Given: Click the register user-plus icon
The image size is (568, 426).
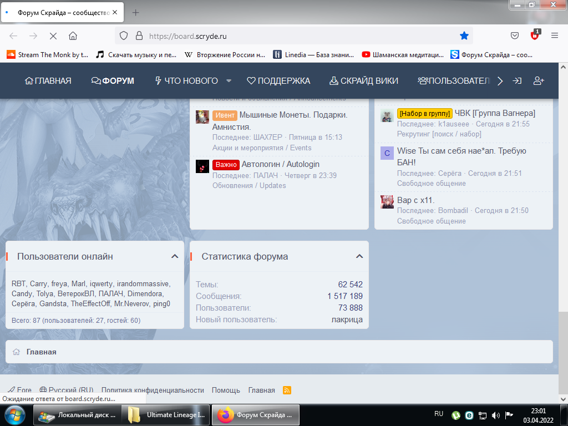Looking at the screenshot, I should point(538,80).
